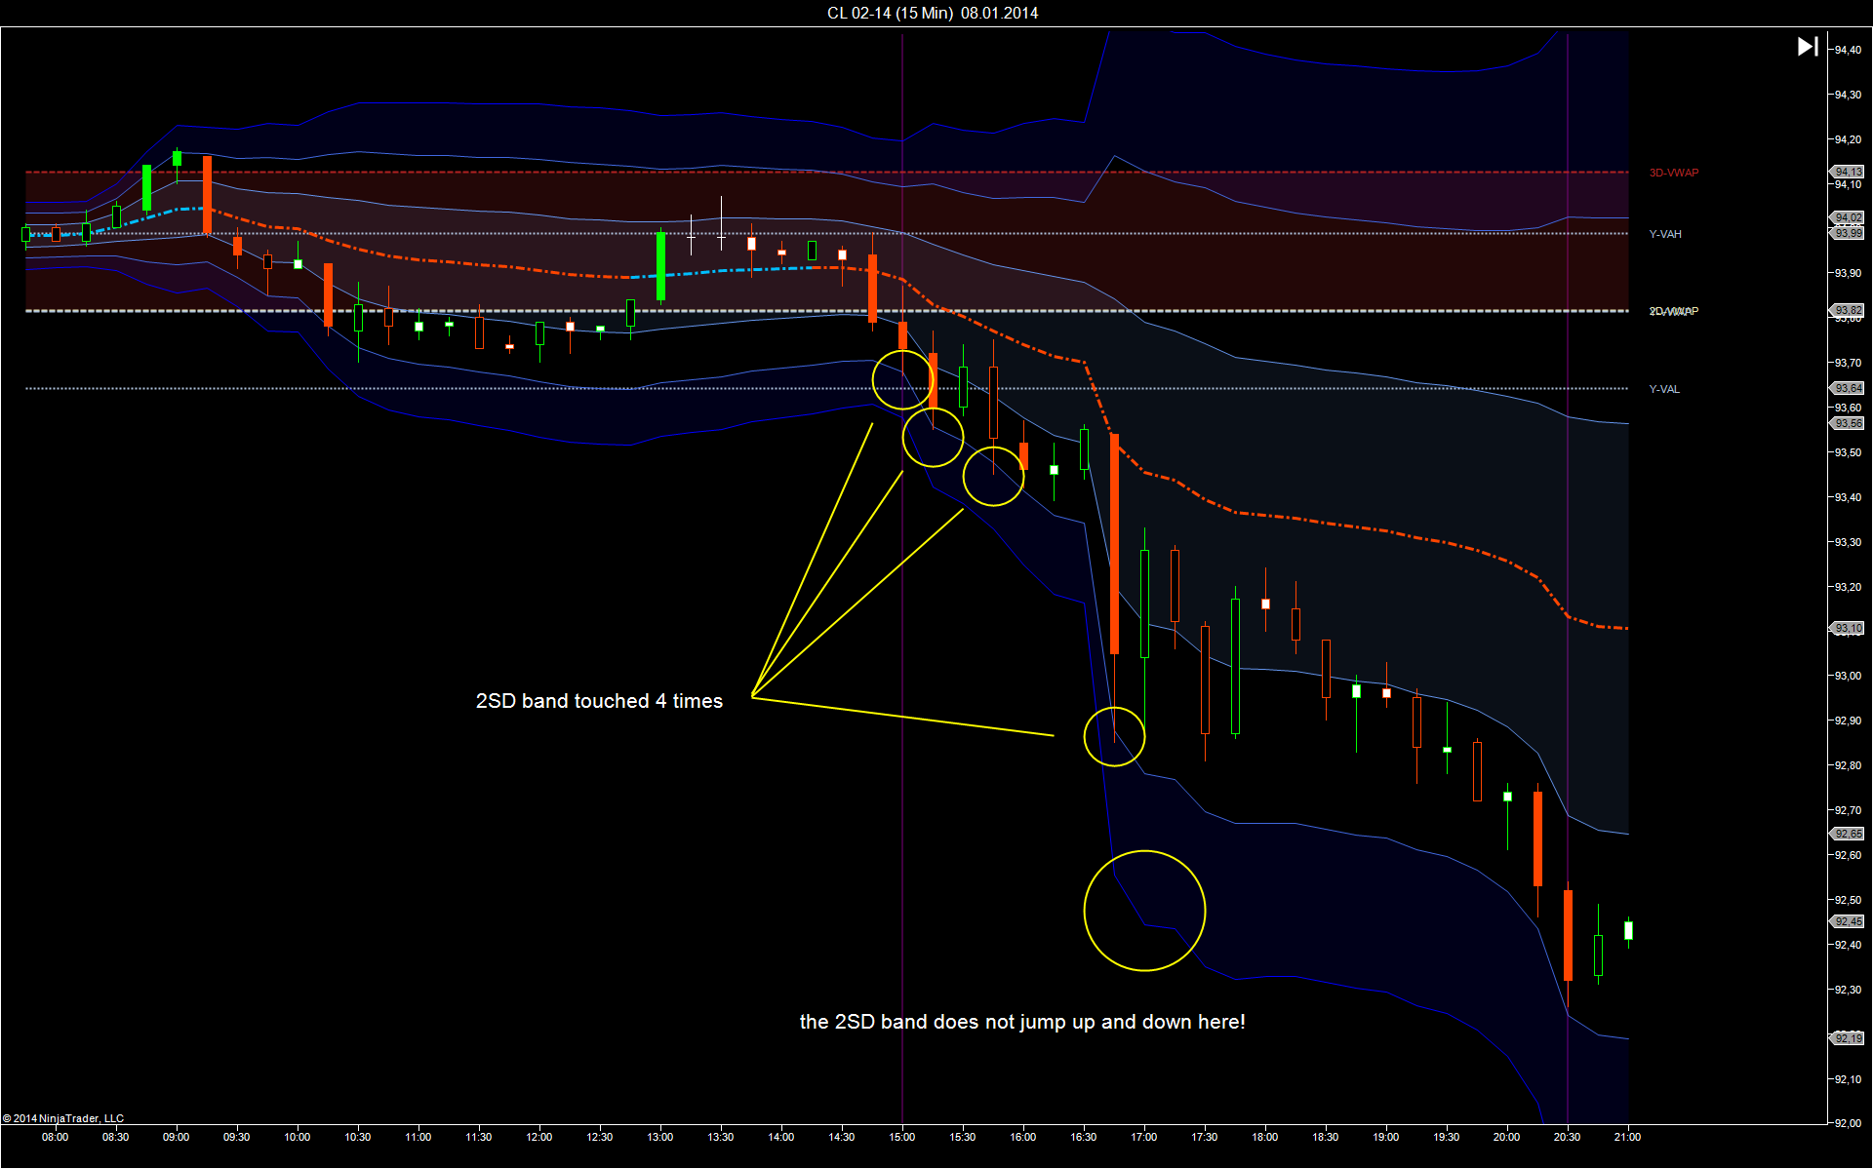Select the long red candle body at 16:45
This screenshot has width=1873, height=1169.
1114,544
